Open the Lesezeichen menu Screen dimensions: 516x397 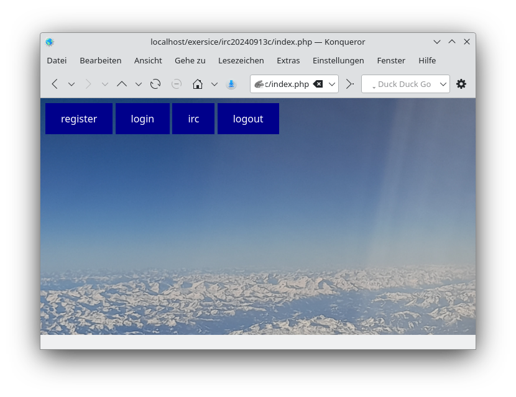(241, 60)
